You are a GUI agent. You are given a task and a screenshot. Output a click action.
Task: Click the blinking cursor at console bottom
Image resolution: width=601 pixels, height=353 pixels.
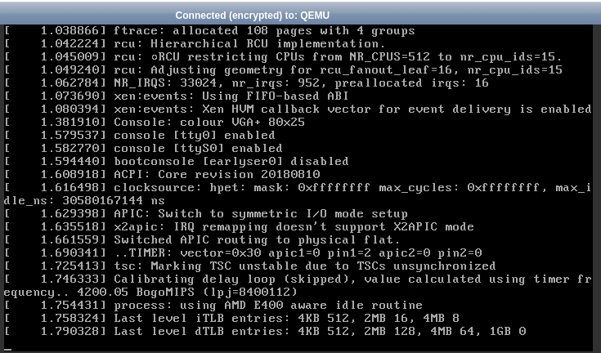[7, 350]
